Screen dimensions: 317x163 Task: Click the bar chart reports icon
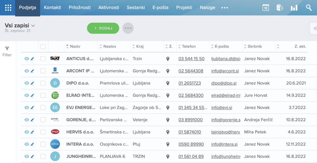(x=294, y=8)
